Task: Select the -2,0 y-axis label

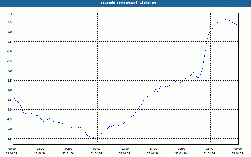Action: point(9,71)
